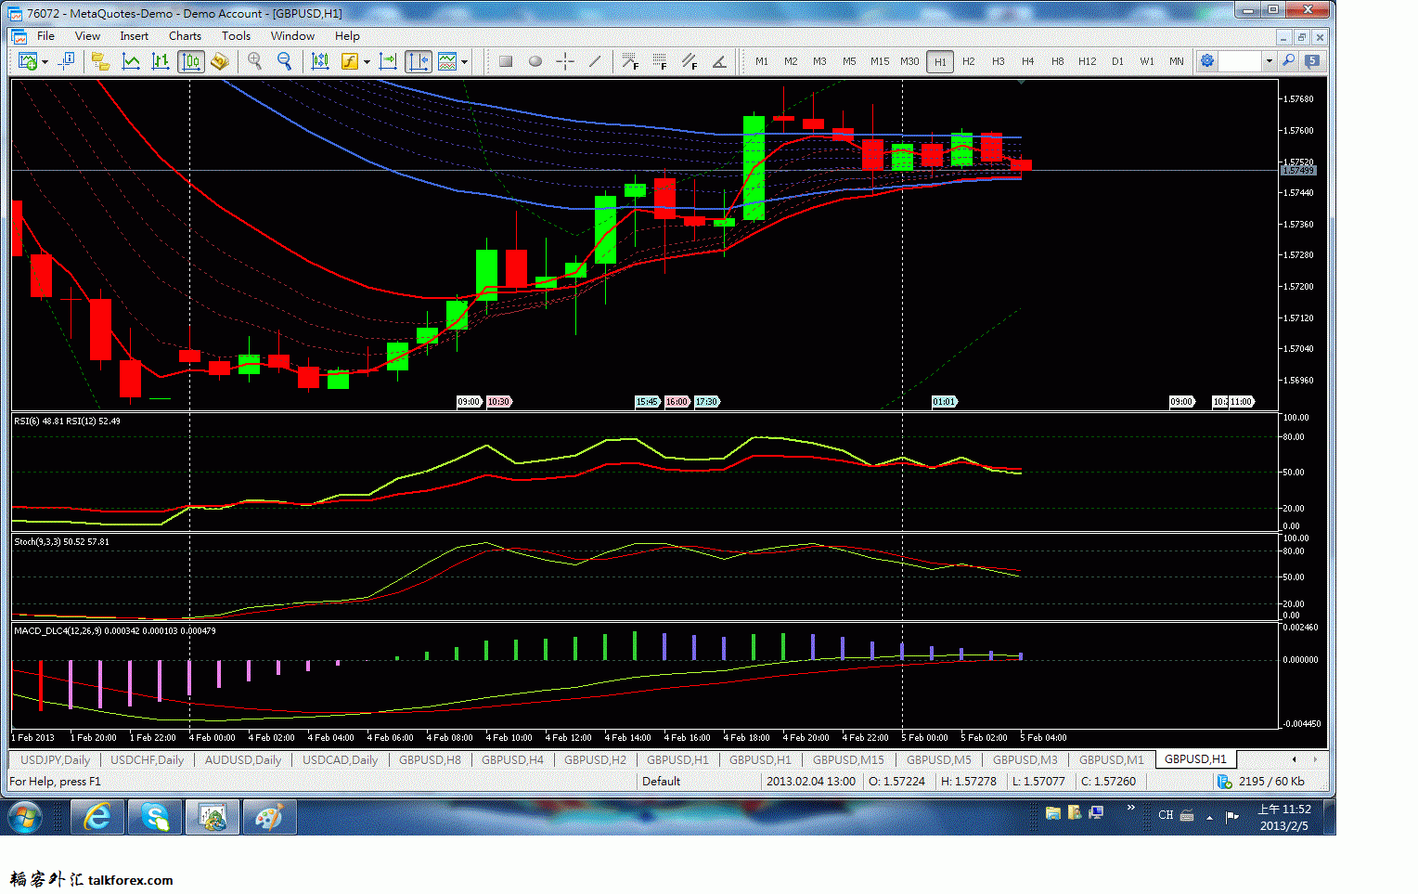Open the View menu

point(87,36)
